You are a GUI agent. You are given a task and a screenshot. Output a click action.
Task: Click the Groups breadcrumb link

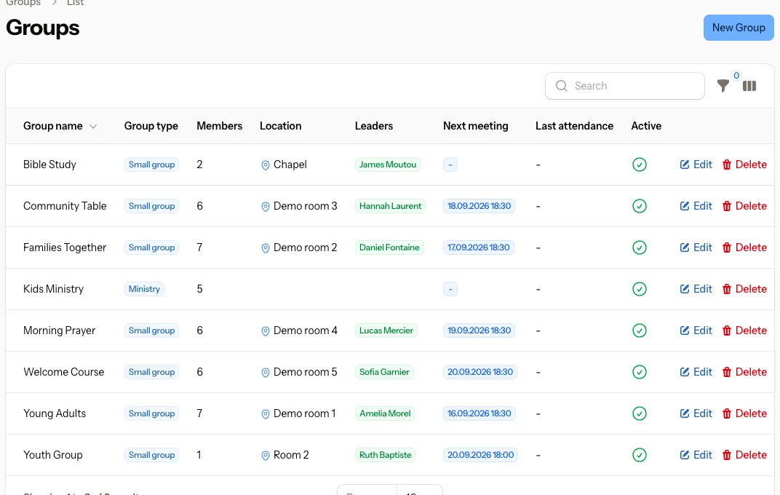point(23,3)
